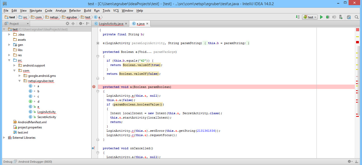This screenshot has width=362, height=165.
Task: Open the VCS menu
Action: pyautogui.click(x=116, y=11)
